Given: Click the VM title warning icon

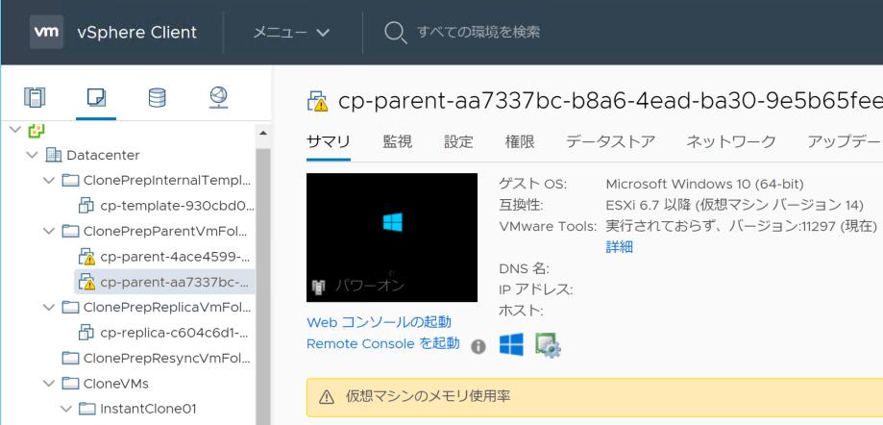Looking at the screenshot, I should pyautogui.click(x=317, y=102).
